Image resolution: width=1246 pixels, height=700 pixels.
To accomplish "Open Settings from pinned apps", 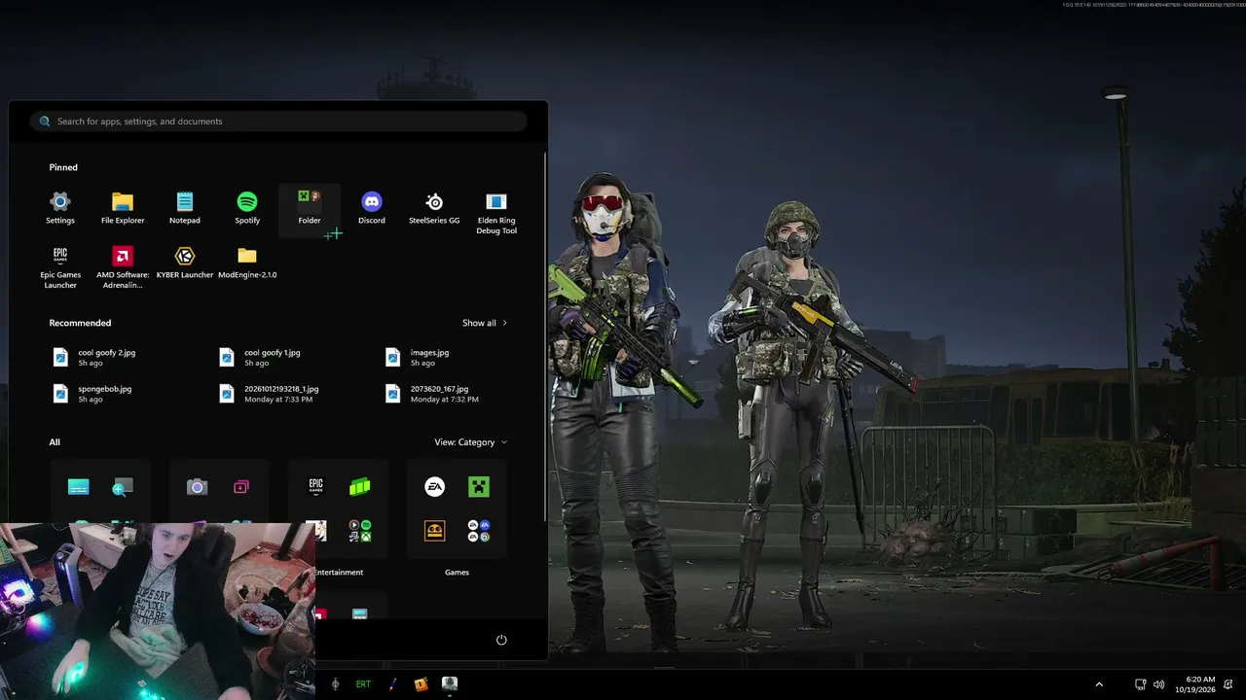I will click(60, 208).
